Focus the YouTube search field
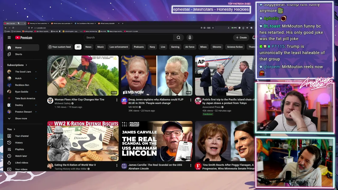Viewport: 338px width, 190px height. [x=129, y=37]
